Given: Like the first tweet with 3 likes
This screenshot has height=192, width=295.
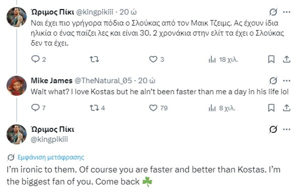Looking at the screenshot, I should (x=153, y=59).
